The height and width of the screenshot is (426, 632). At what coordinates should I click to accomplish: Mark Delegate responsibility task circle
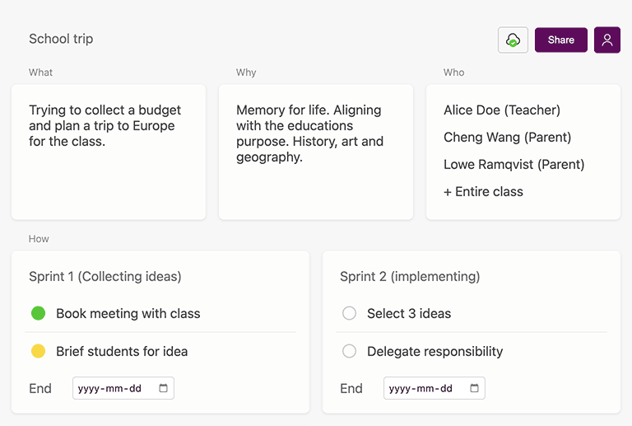click(349, 351)
